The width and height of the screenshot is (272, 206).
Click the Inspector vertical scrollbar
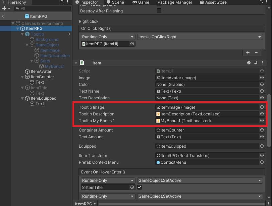(x=269, y=121)
